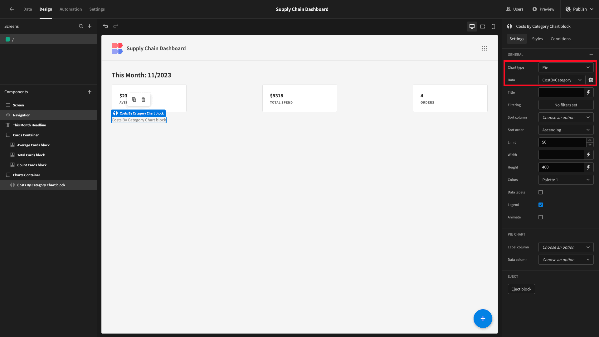The image size is (599, 337).
Task: Open bindings lightning for Width
Action: (589, 155)
